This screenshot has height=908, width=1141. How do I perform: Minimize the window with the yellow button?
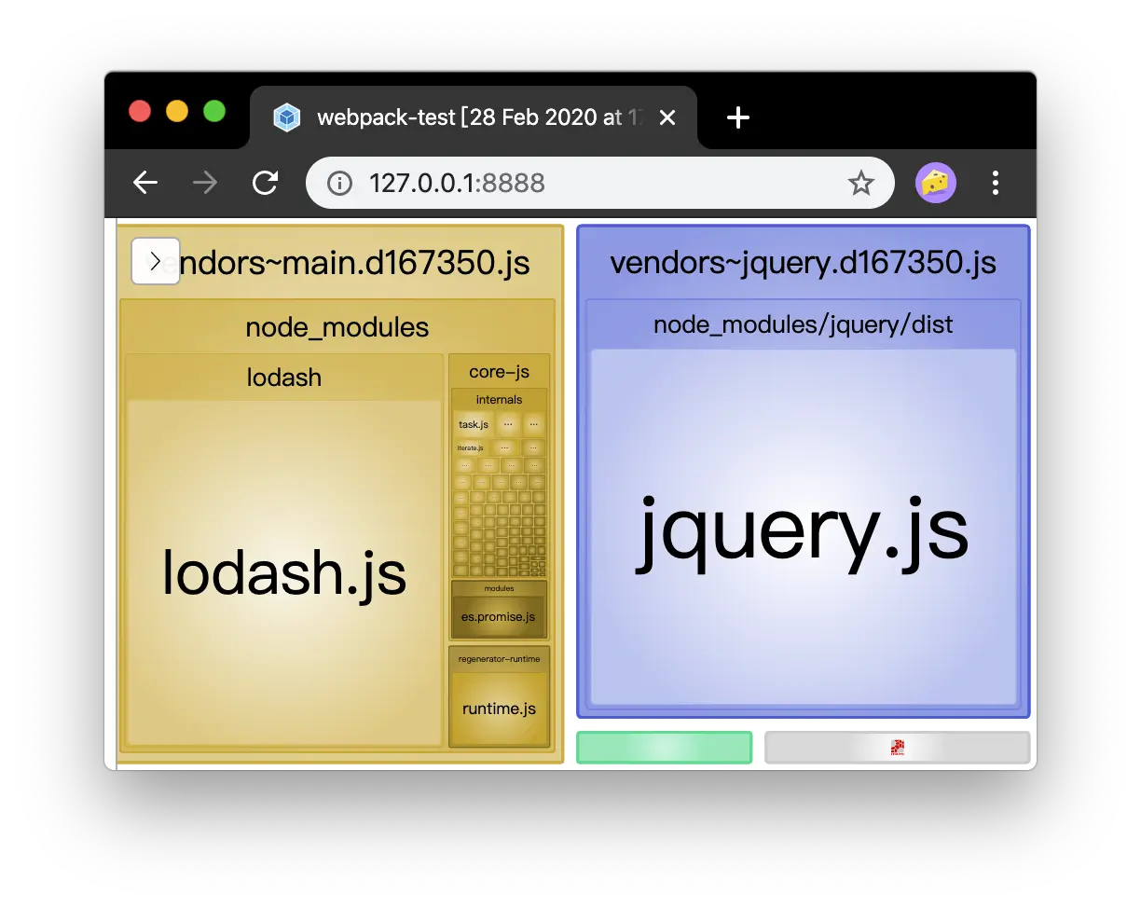point(177,111)
